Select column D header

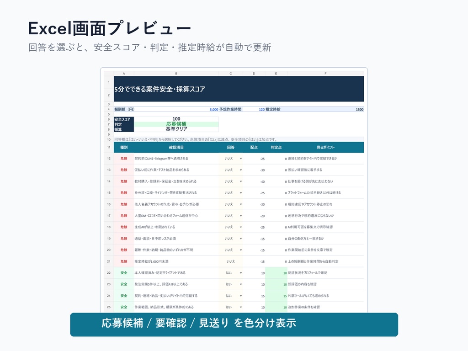coord(254,74)
